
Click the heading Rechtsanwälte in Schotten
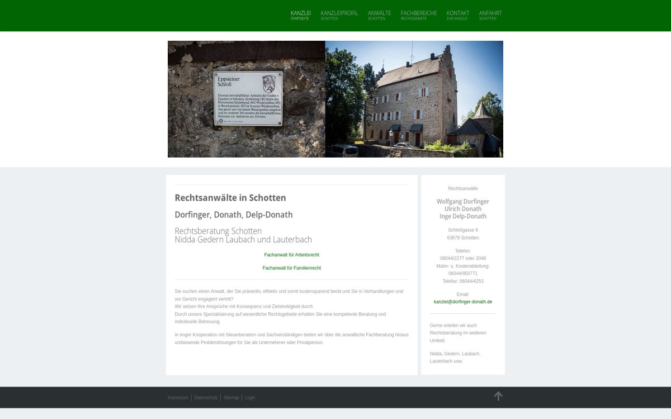(x=230, y=198)
